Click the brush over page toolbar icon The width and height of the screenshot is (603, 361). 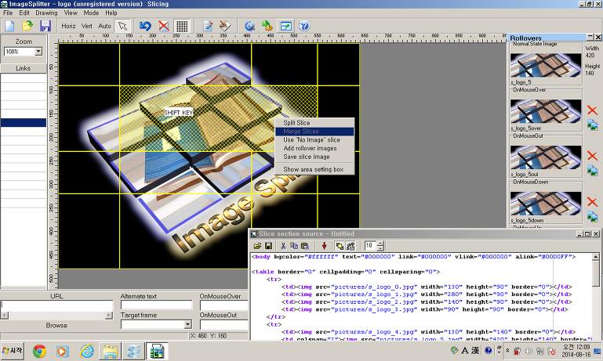tap(225, 26)
